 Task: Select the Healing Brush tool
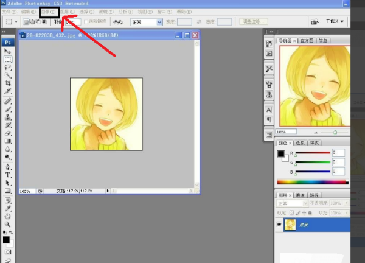tap(8, 101)
